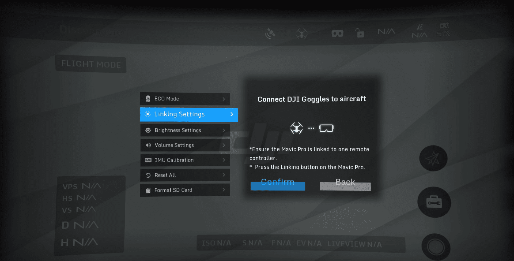Choose Format SD Card option
This screenshot has width=514, height=261.
point(185,190)
